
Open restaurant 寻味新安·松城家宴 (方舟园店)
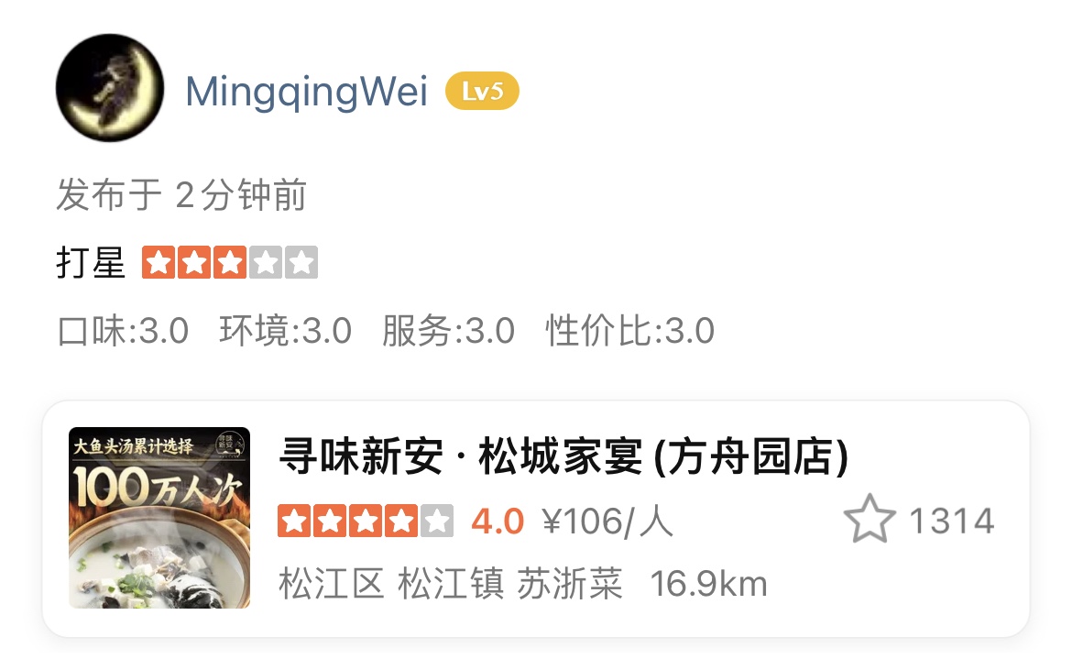(564, 456)
